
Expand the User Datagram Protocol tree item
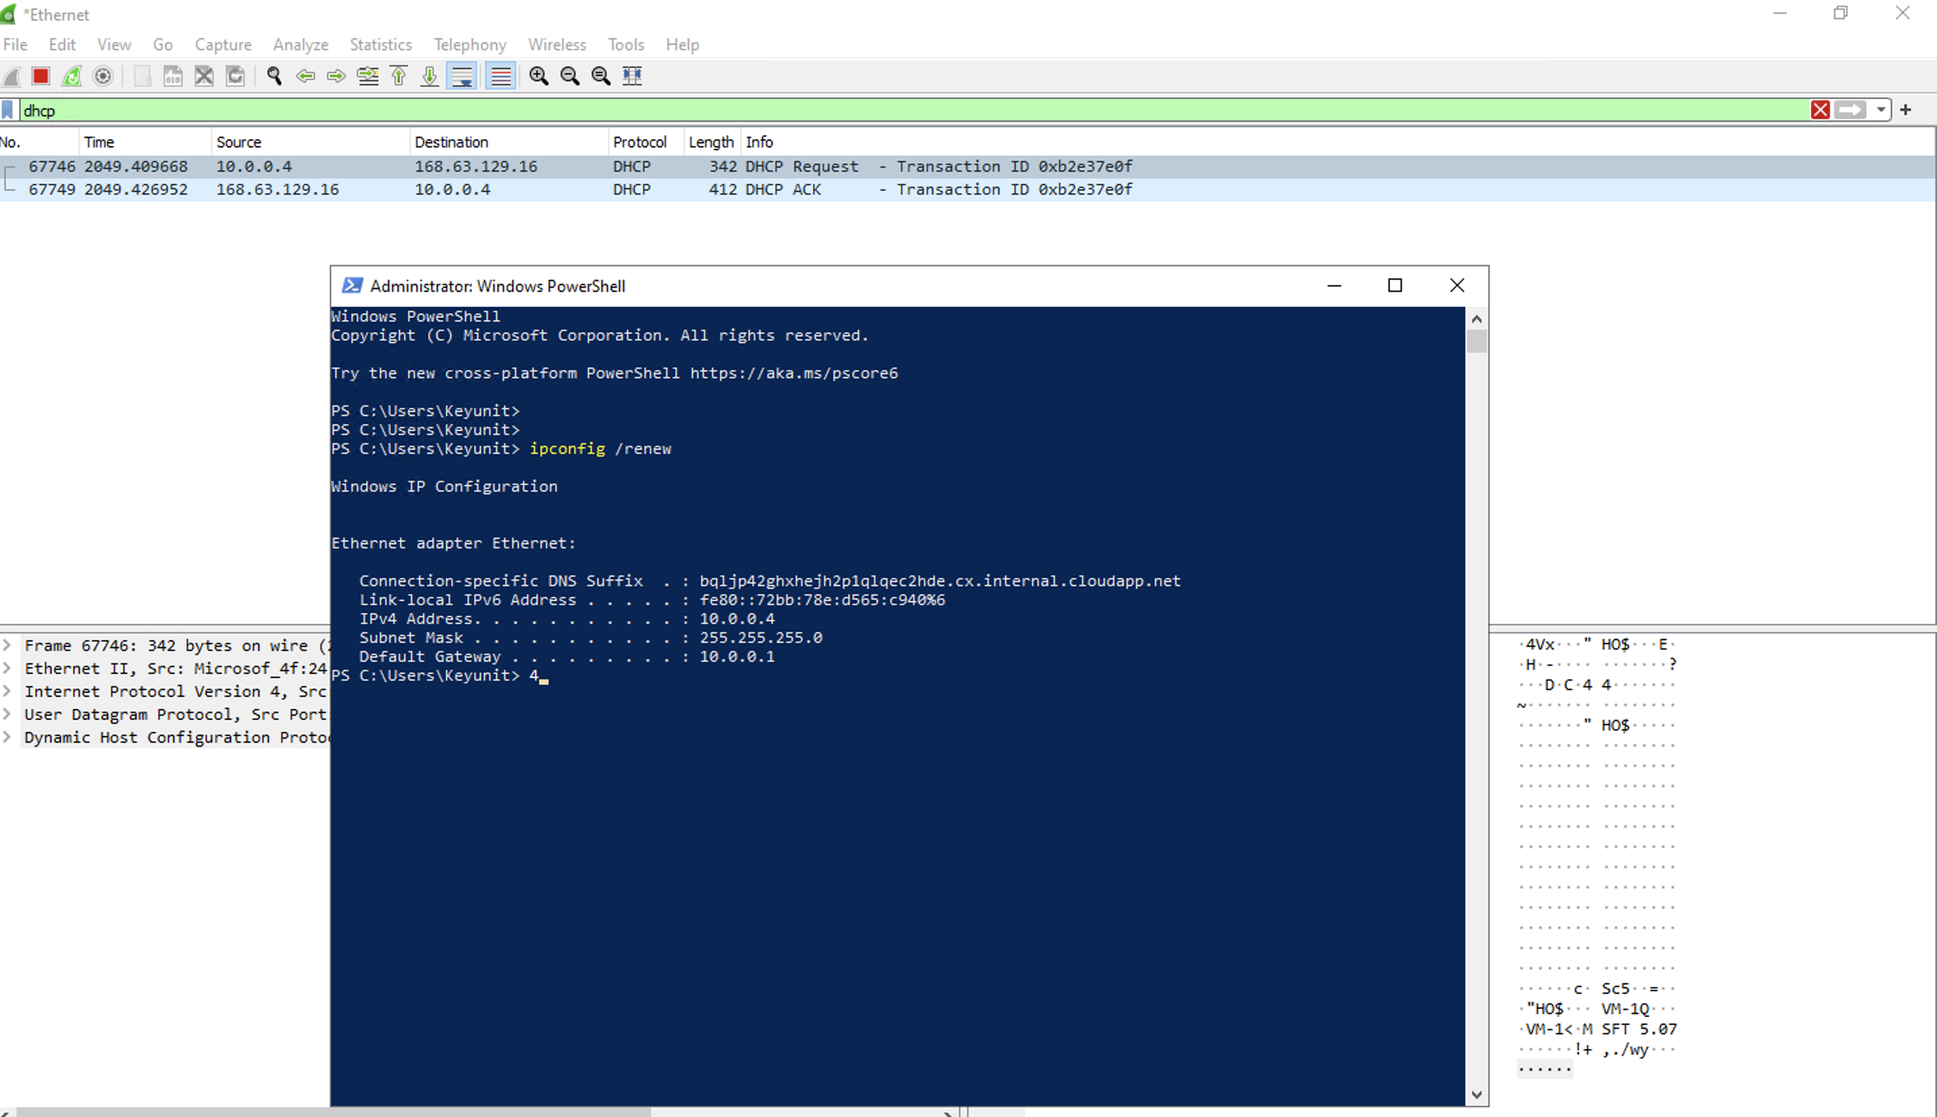coord(7,715)
